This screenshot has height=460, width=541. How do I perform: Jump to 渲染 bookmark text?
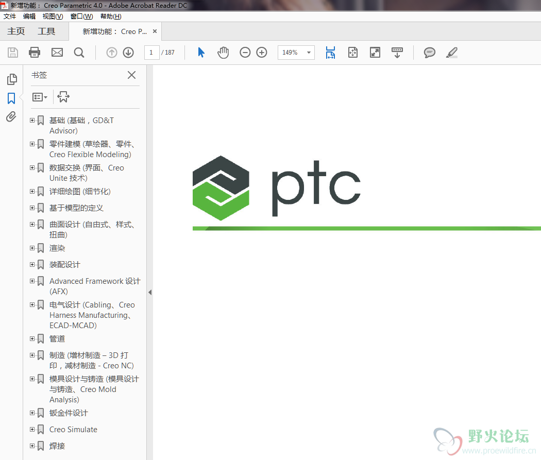(x=57, y=248)
